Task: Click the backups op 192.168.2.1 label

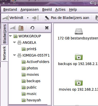Action: tap(78, 64)
